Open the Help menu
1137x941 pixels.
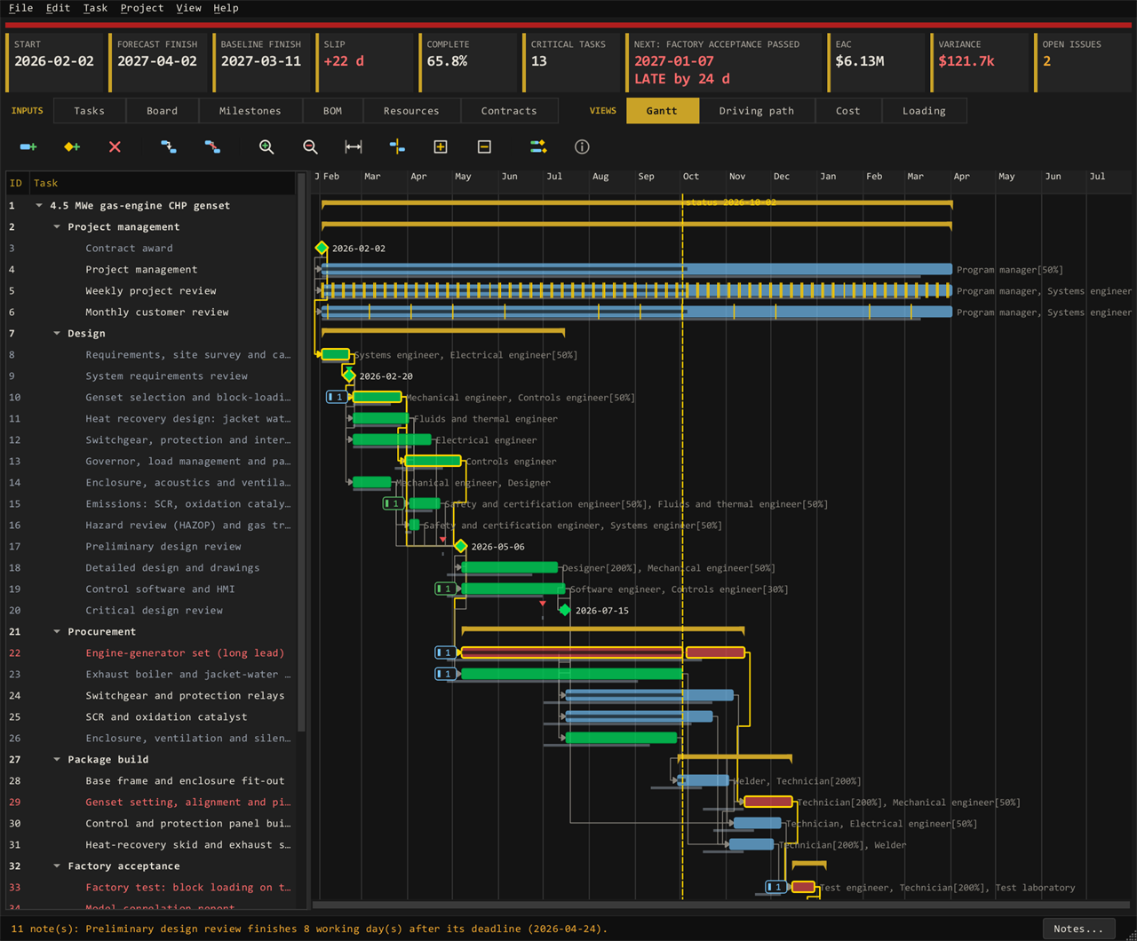(226, 8)
